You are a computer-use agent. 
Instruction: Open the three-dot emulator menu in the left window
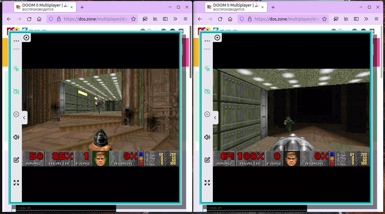coord(16,41)
